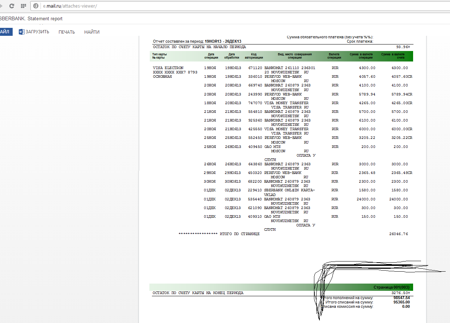Select authorization code 669740
This screenshot has width=450, height=323.
(x=255, y=85)
